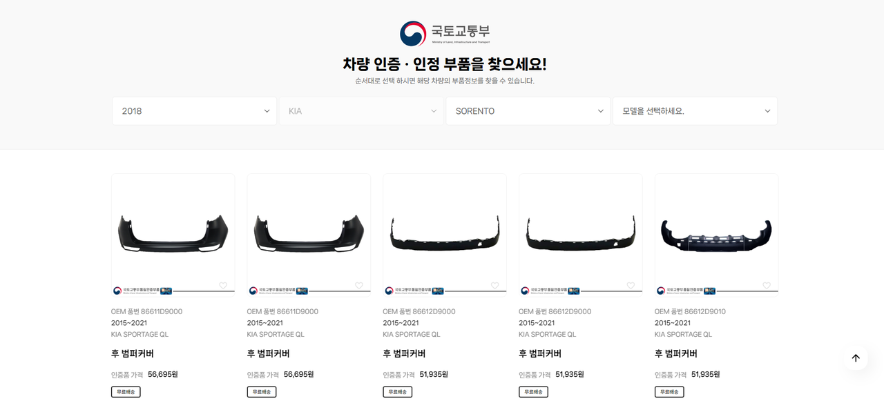884x410 pixels.
Task: Favorite the second product with heart icon
Action: (x=359, y=286)
